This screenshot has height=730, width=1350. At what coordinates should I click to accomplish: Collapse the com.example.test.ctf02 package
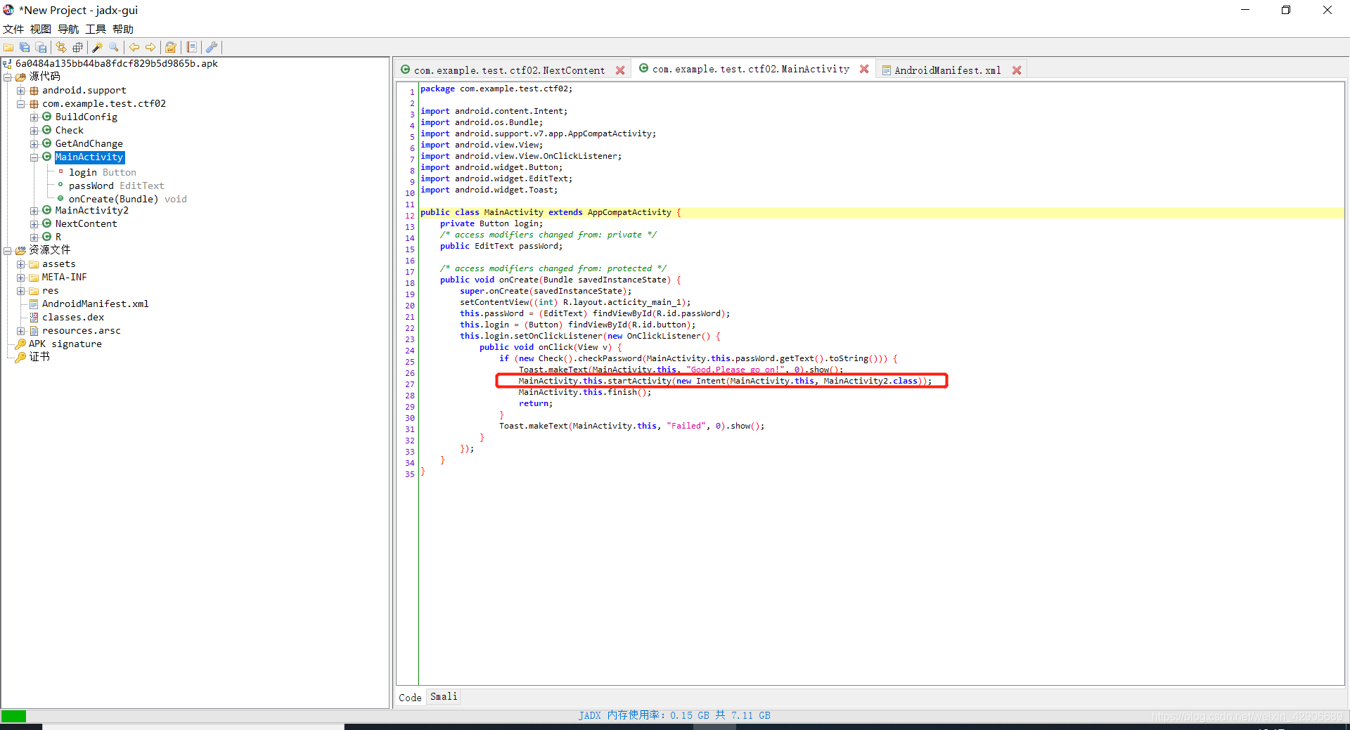click(21, 104)
